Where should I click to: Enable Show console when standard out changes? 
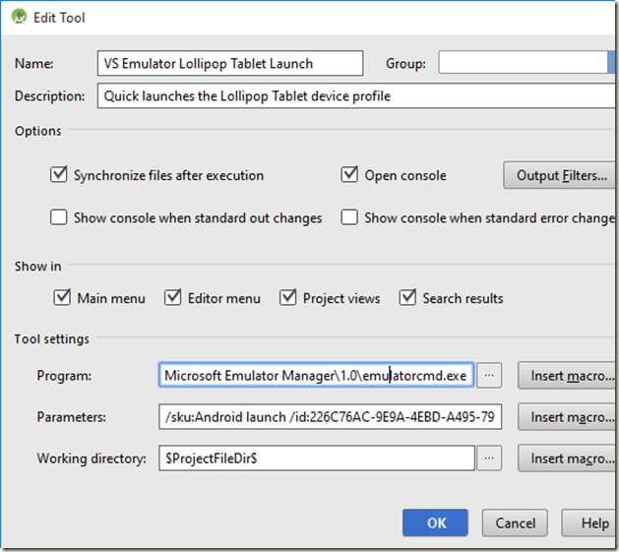58,217
